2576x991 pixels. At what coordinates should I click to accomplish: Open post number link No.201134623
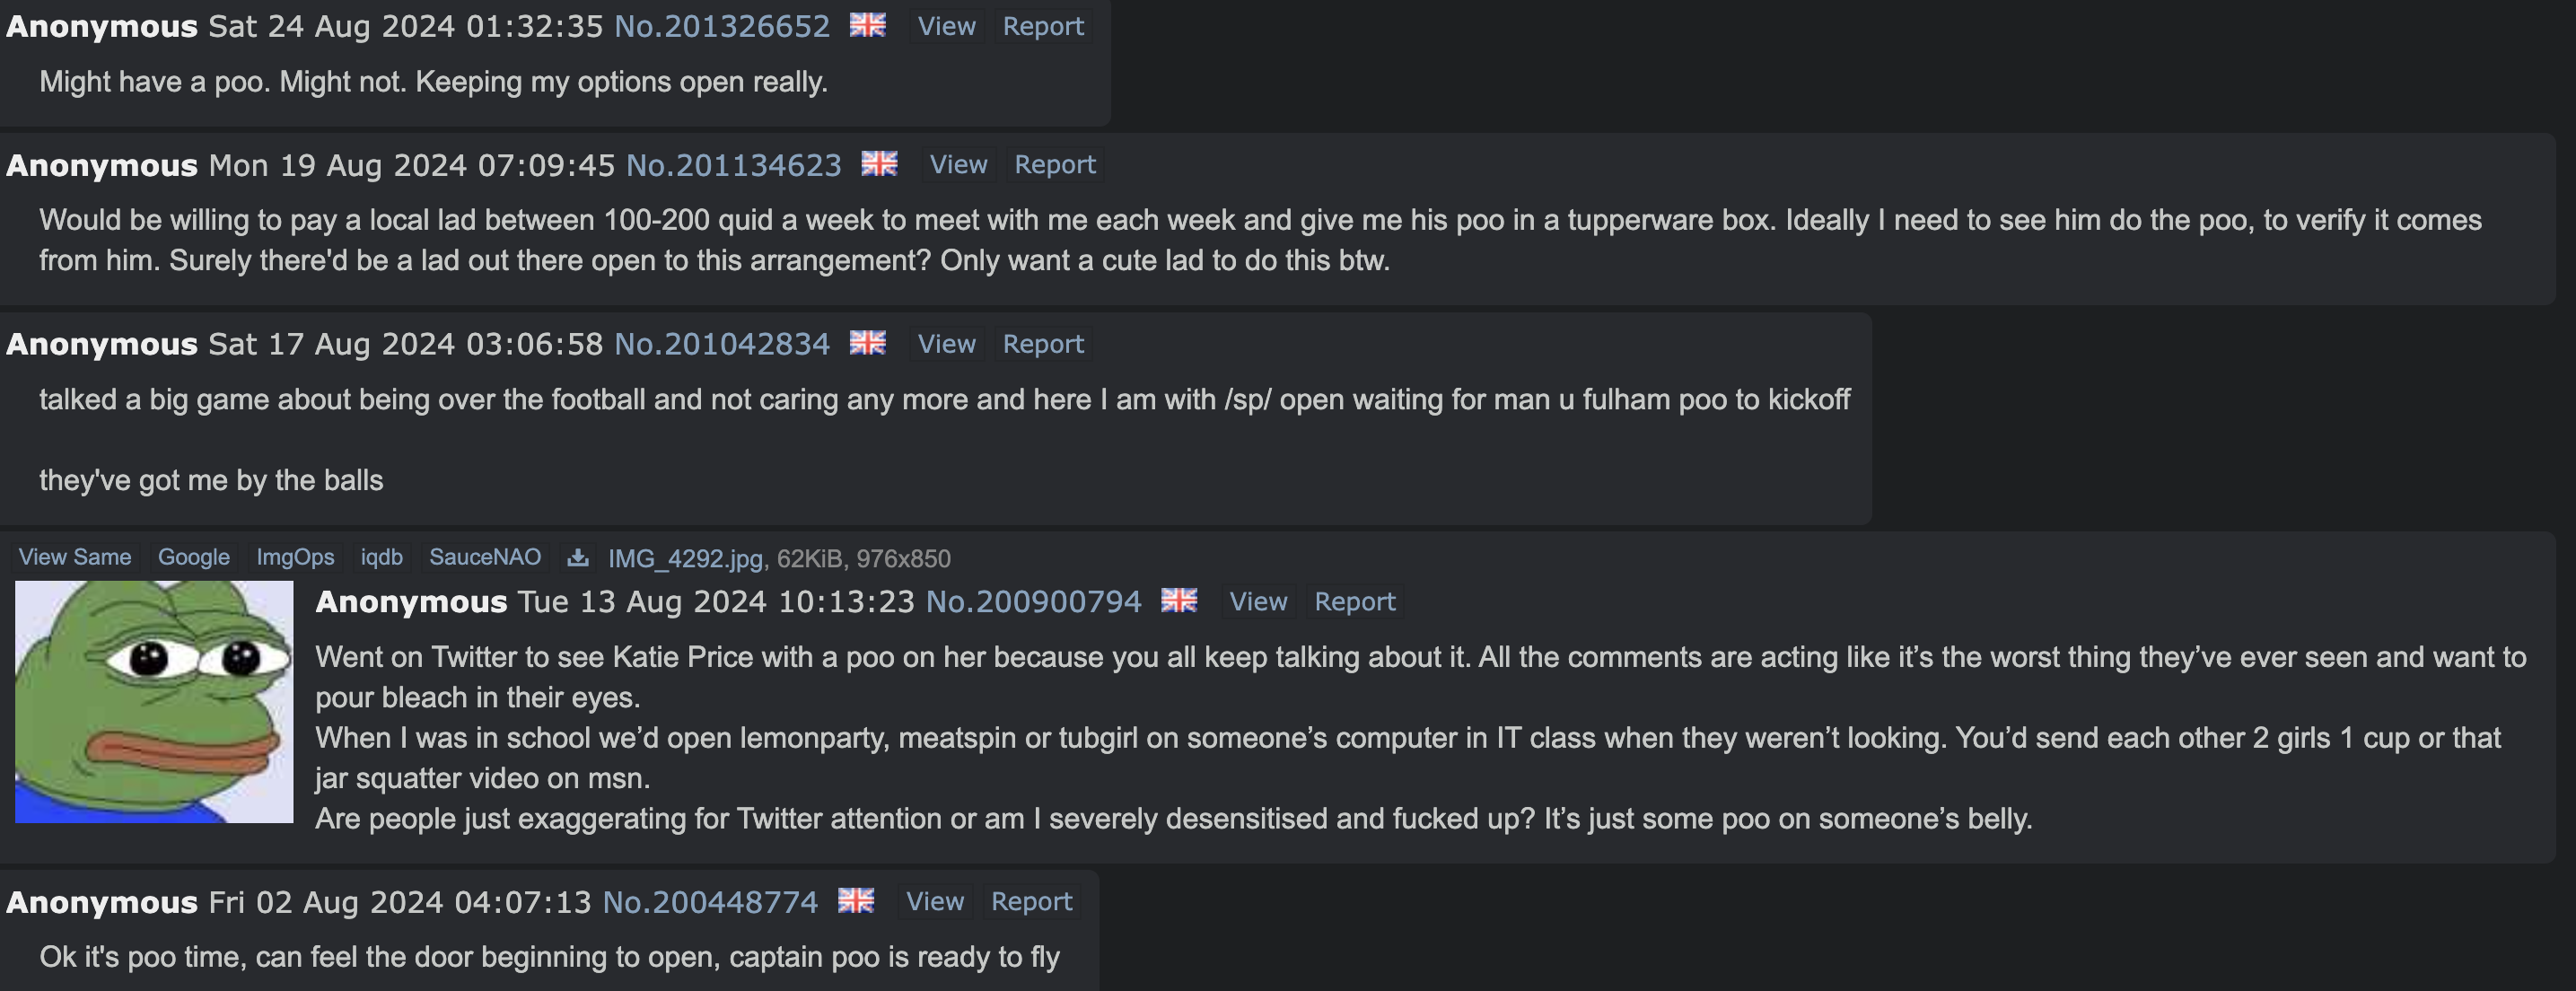click(x=734, y=165)
